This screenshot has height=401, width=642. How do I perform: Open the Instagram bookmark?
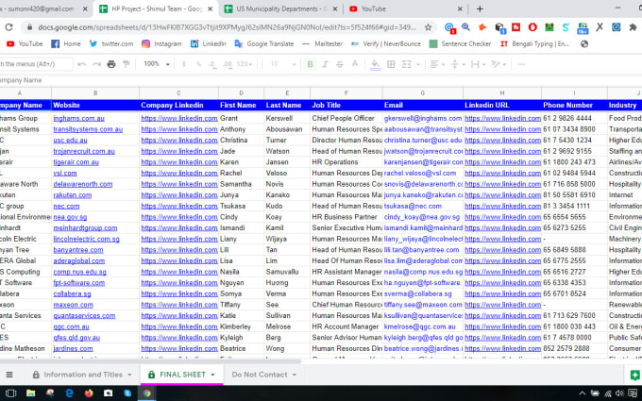tap(161, 43)
